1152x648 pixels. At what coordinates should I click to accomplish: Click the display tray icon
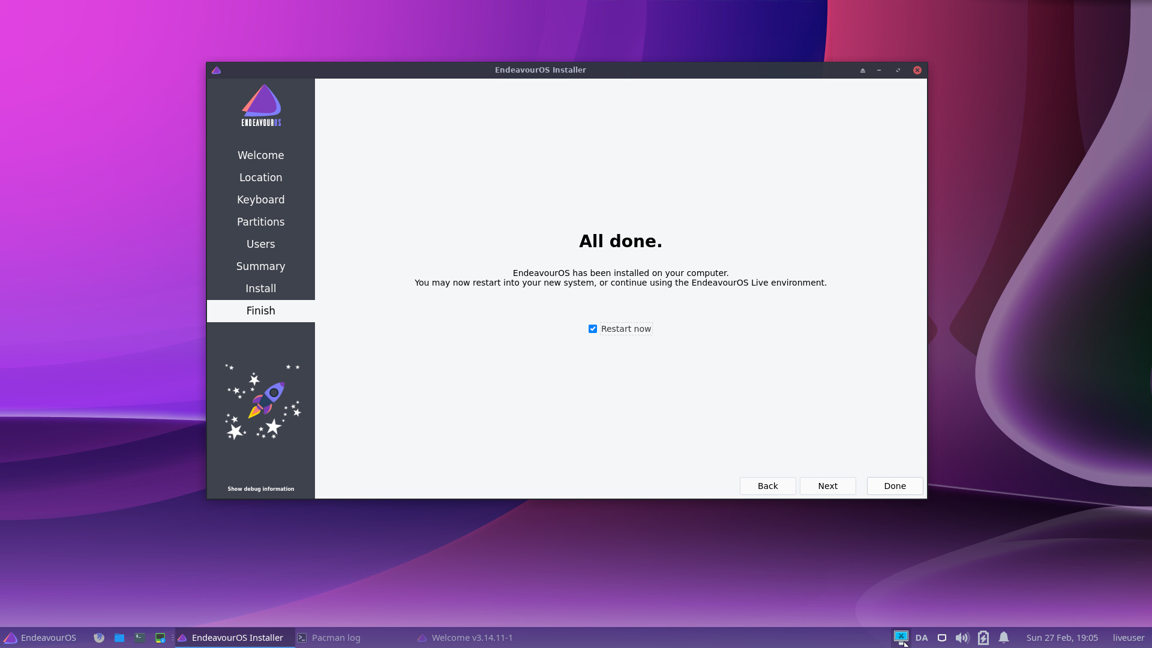(x=942, y=638)
